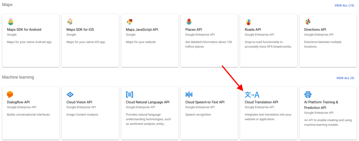The height and width of the screenshot is (141, 359).
Task: Select the Cloud Translation API title
Action: pos(262,102)
